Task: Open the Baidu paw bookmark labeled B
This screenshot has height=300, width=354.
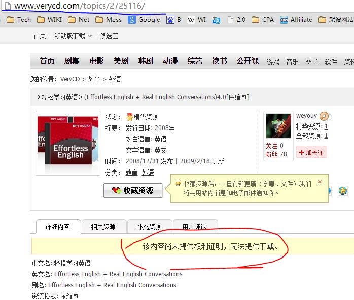Action: click(x=173, y=20)
